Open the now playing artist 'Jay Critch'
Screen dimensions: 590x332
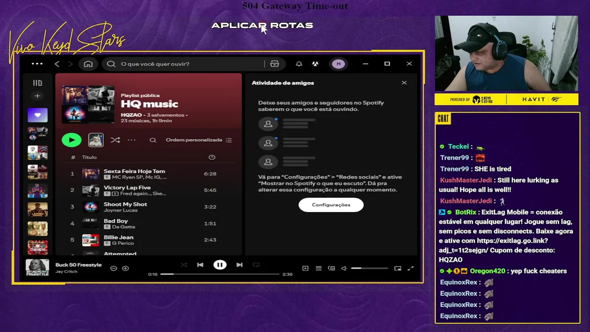[66, 272]
